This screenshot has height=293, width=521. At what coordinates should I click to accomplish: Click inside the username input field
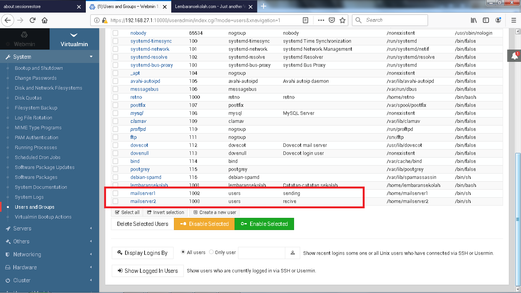tap(261, 253)
